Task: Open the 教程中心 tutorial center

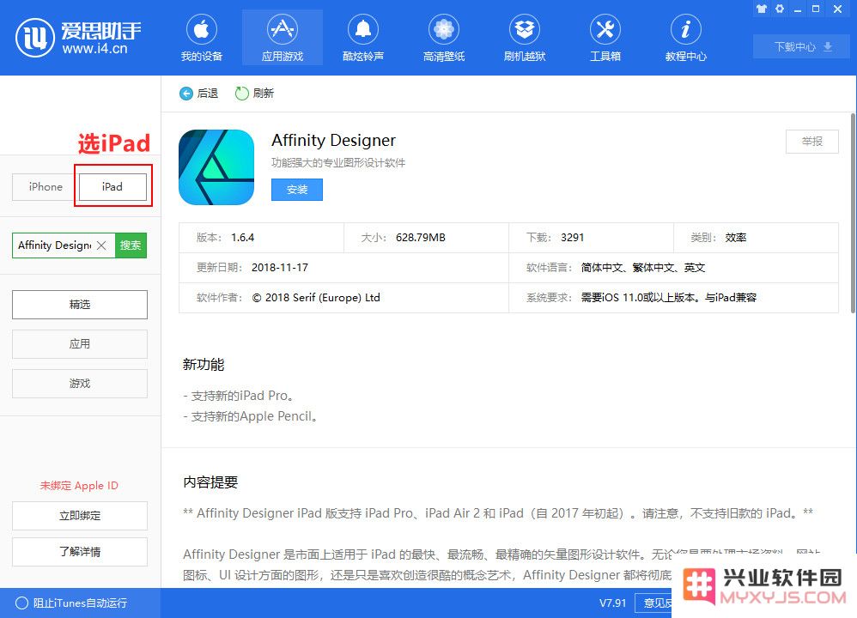Action: [x=686, y=38]
